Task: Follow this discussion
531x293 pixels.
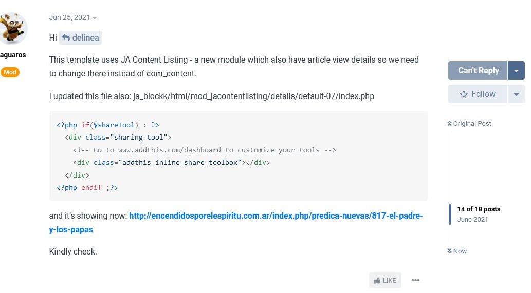Action: pyautogui.click(x=478, y=94)
